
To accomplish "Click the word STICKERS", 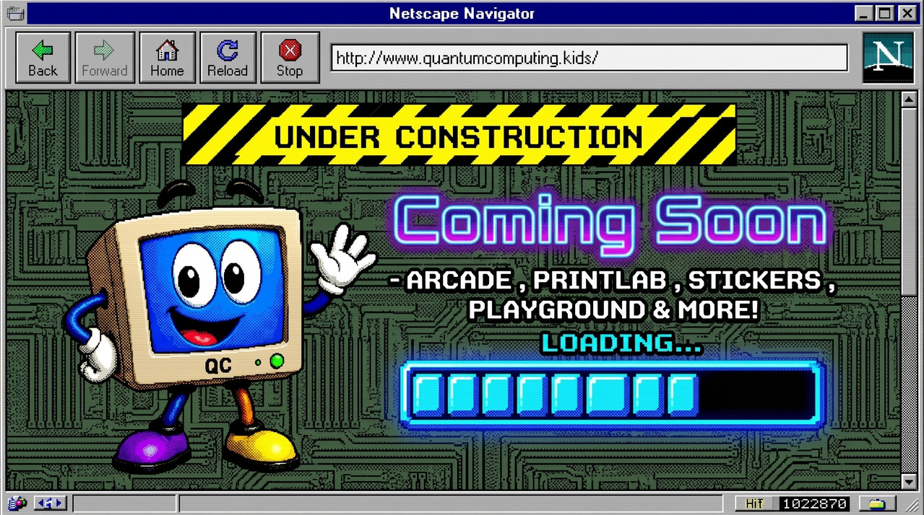I will click(755, 280).
